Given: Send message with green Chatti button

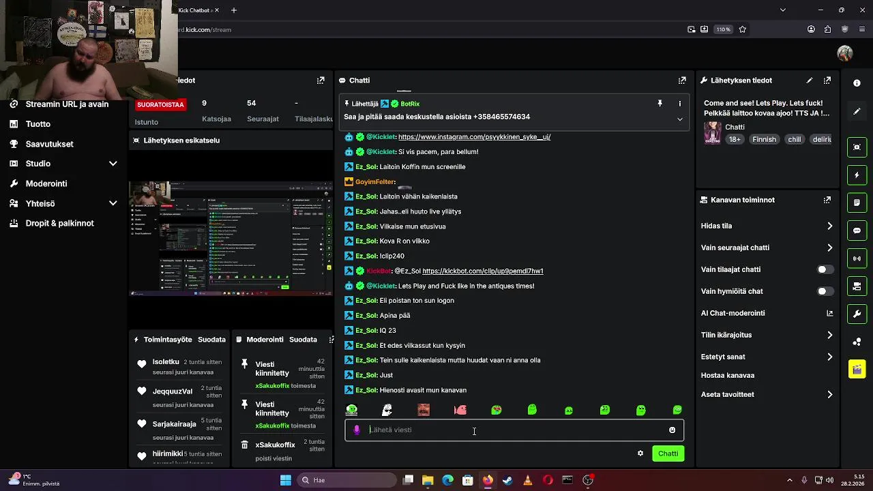Looking at the screenshot, I should tap(668, 453).
